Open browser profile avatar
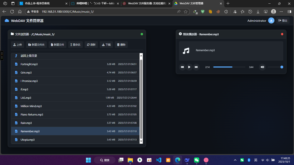Image resolution: width=294 pixels, height=165 pixels. tap(273, 12)
